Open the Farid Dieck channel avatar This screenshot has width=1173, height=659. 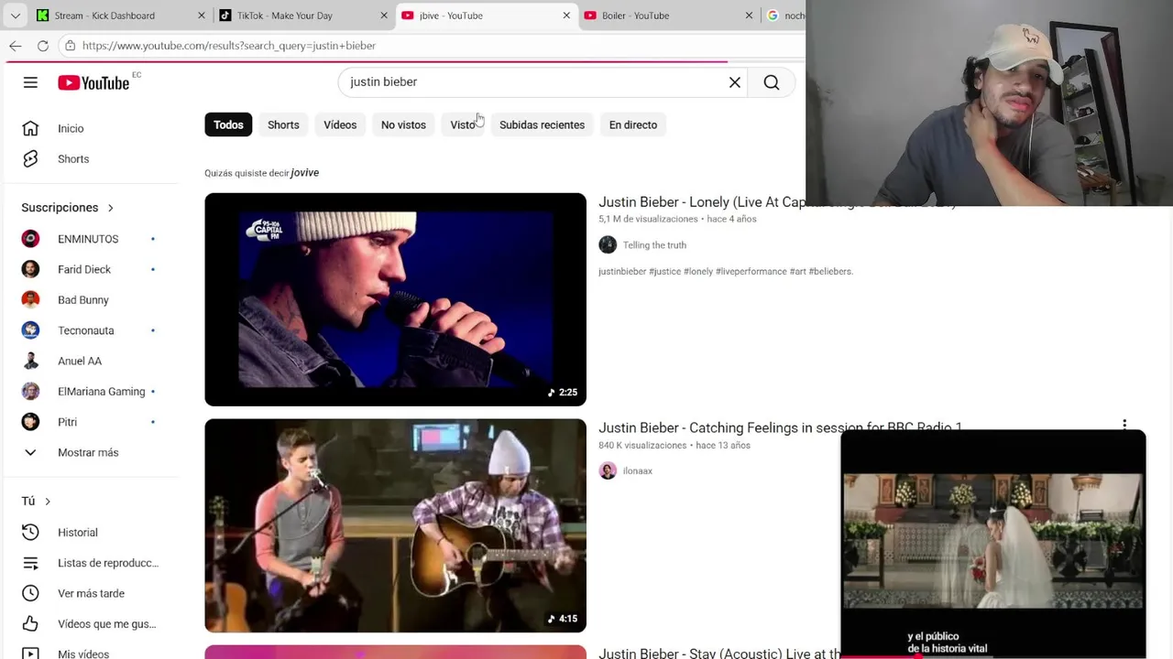(x=30, y=269)
